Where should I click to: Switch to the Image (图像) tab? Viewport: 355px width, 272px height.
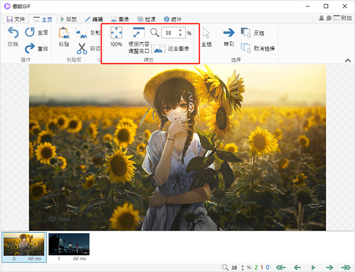[x=120, y=19]
